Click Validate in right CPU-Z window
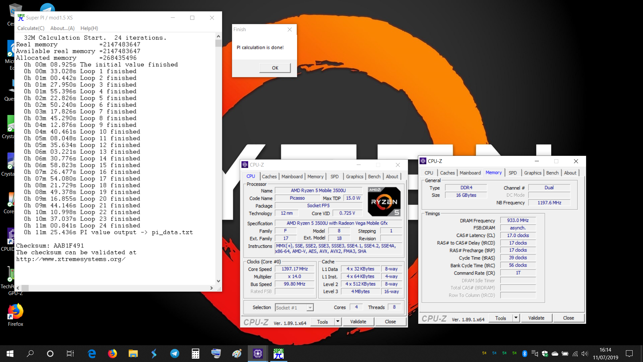The width and height of the screenshot is (643, 362). pos(536,318)
